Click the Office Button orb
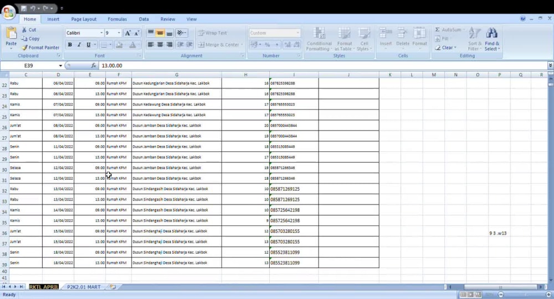 click(x=8, y=13)
